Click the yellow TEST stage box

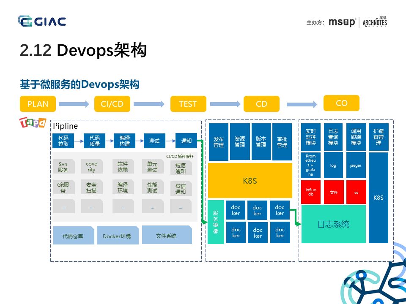[x=188, y=104]
